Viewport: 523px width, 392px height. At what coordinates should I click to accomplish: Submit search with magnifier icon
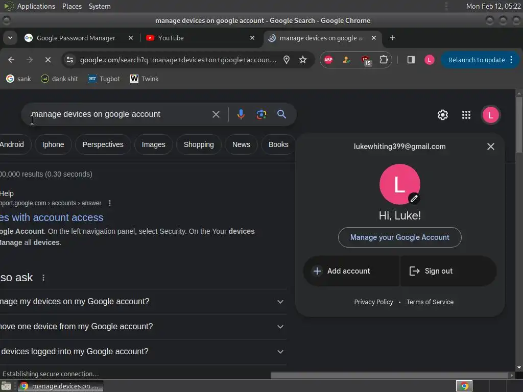(x=281, y=114)
